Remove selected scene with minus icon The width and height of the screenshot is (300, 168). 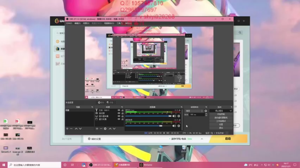(71, 129)
